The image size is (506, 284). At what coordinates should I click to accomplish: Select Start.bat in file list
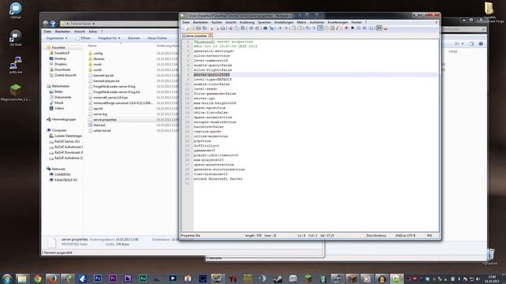tap(99, 125)
